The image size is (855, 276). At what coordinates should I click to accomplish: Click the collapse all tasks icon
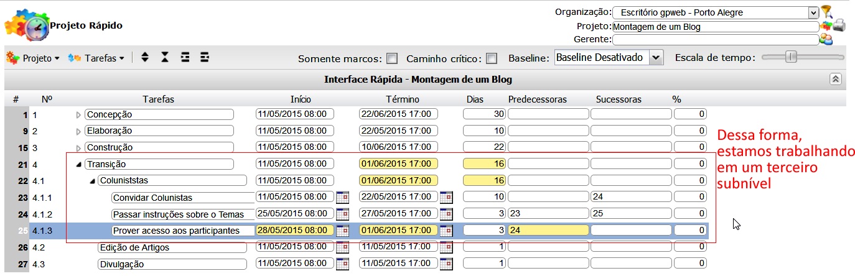[164, 58]
